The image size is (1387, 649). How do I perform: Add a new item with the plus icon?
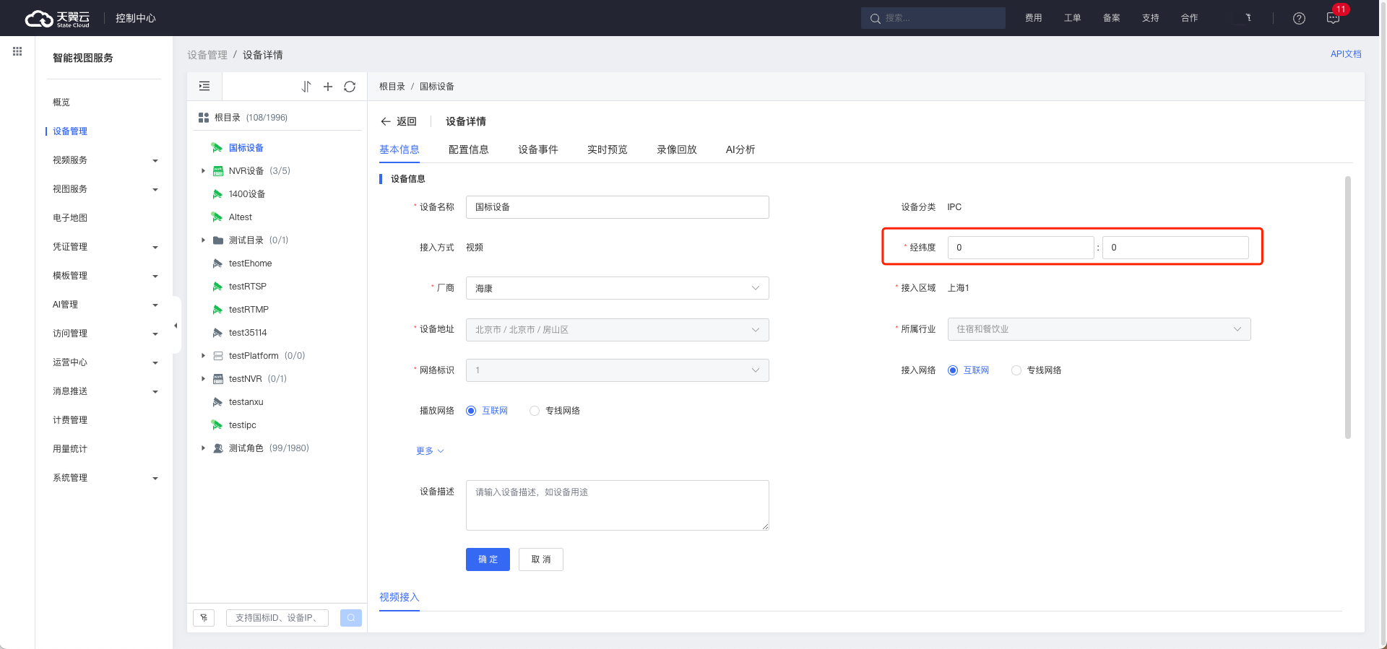[x=328, y=87]
